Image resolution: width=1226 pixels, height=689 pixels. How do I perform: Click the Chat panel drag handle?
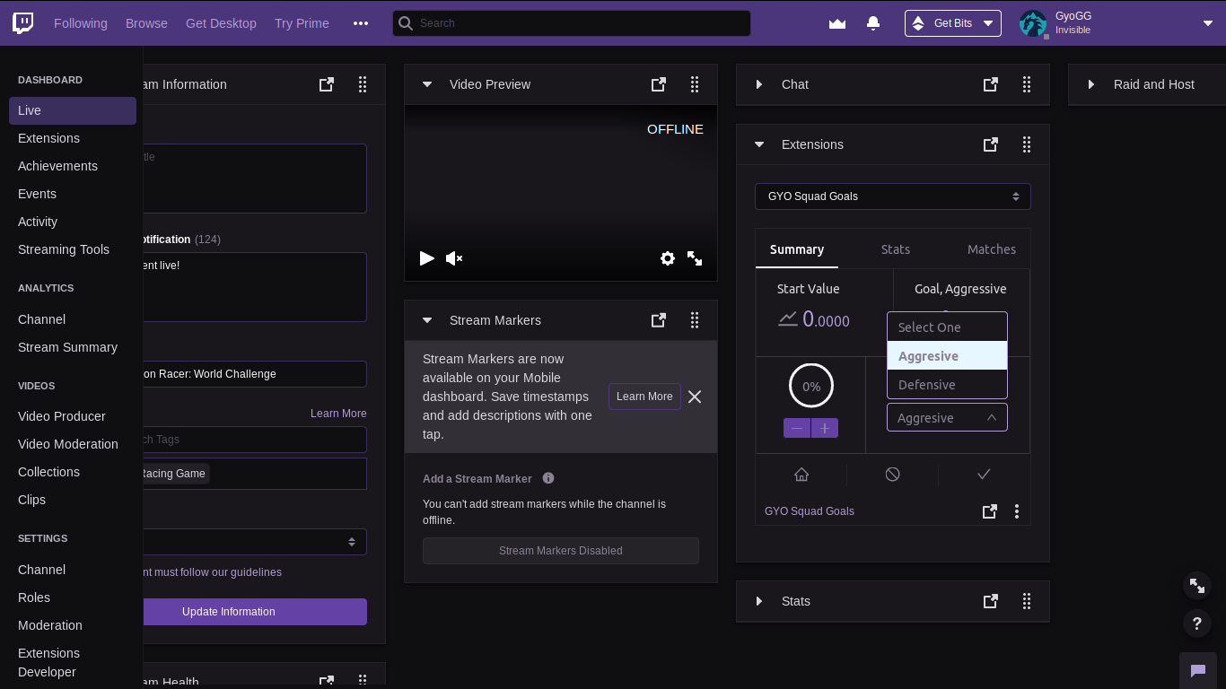click(1027, 84)
